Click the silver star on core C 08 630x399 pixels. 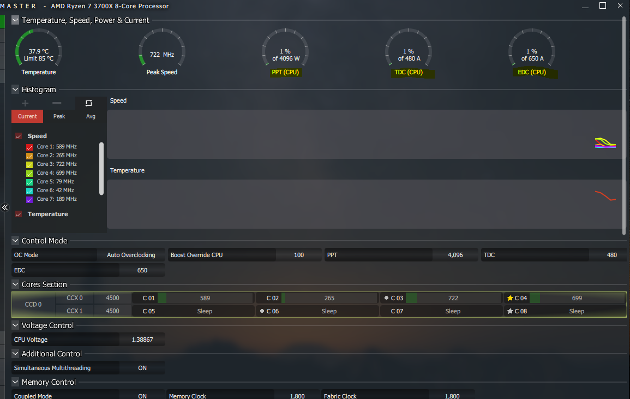tap(510, 311)
